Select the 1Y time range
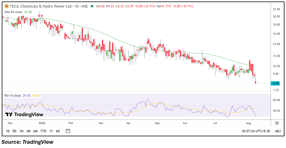The width and height of the screenshot is (286, 148). pyautogui.click(x=51, y=131)
